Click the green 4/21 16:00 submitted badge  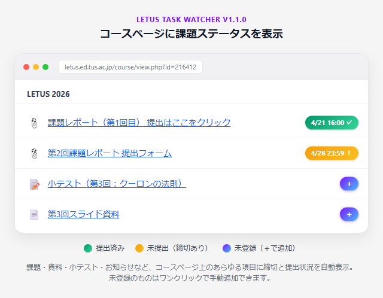pos(332,123)
